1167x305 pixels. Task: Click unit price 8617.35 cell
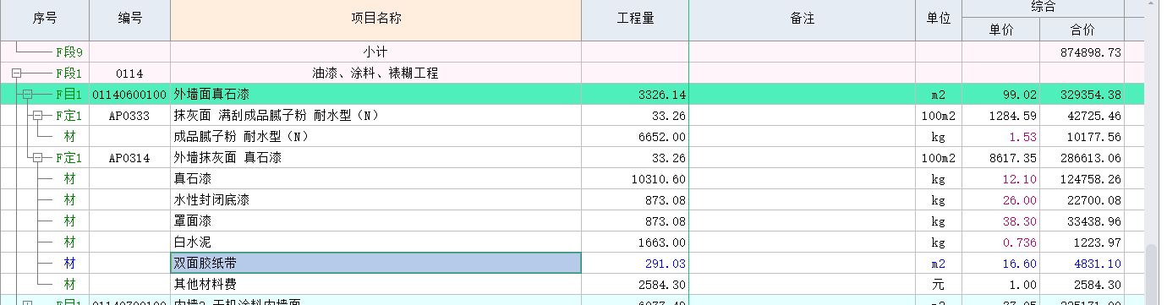tap(1001, 157)
